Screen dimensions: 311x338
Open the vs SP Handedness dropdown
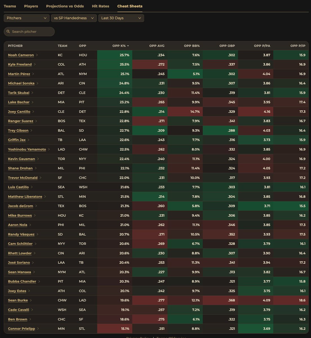[74, 18]
